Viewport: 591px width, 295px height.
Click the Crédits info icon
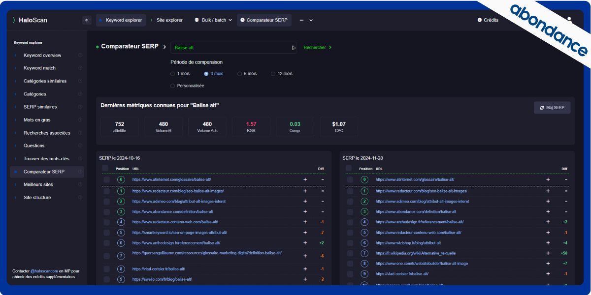pos(480,20)
